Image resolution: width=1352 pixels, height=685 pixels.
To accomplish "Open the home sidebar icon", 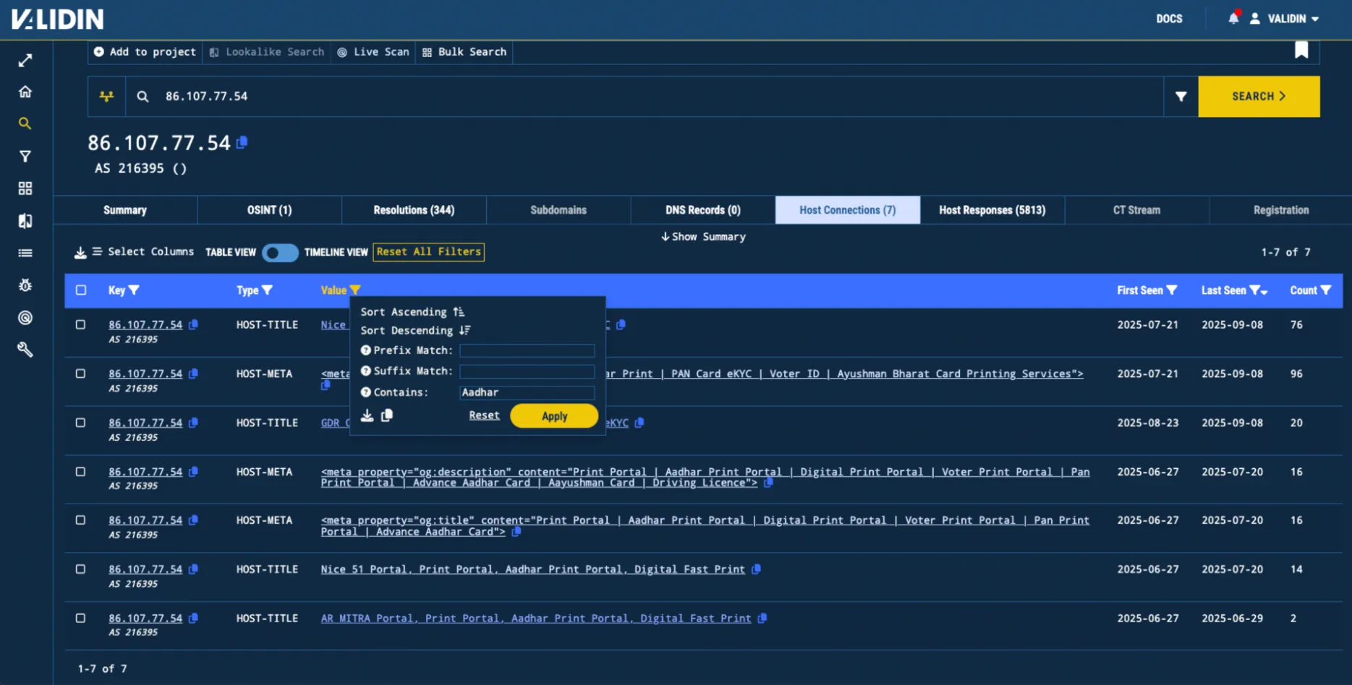I will (25, 92).
